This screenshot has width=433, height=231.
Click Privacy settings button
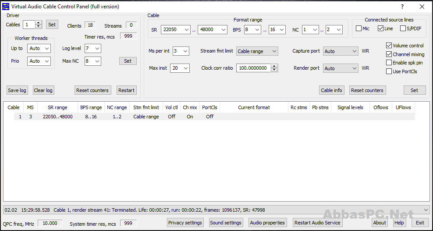(x=185, y=222)
